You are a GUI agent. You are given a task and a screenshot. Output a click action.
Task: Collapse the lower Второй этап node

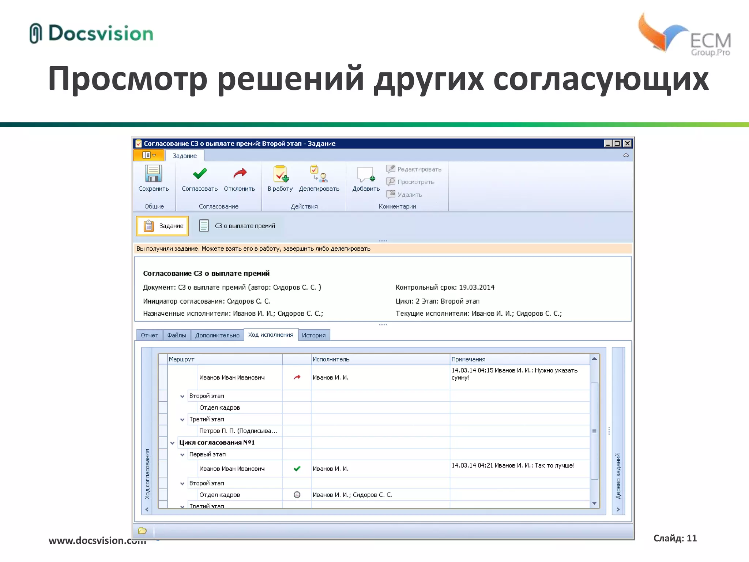click(182, 484)
